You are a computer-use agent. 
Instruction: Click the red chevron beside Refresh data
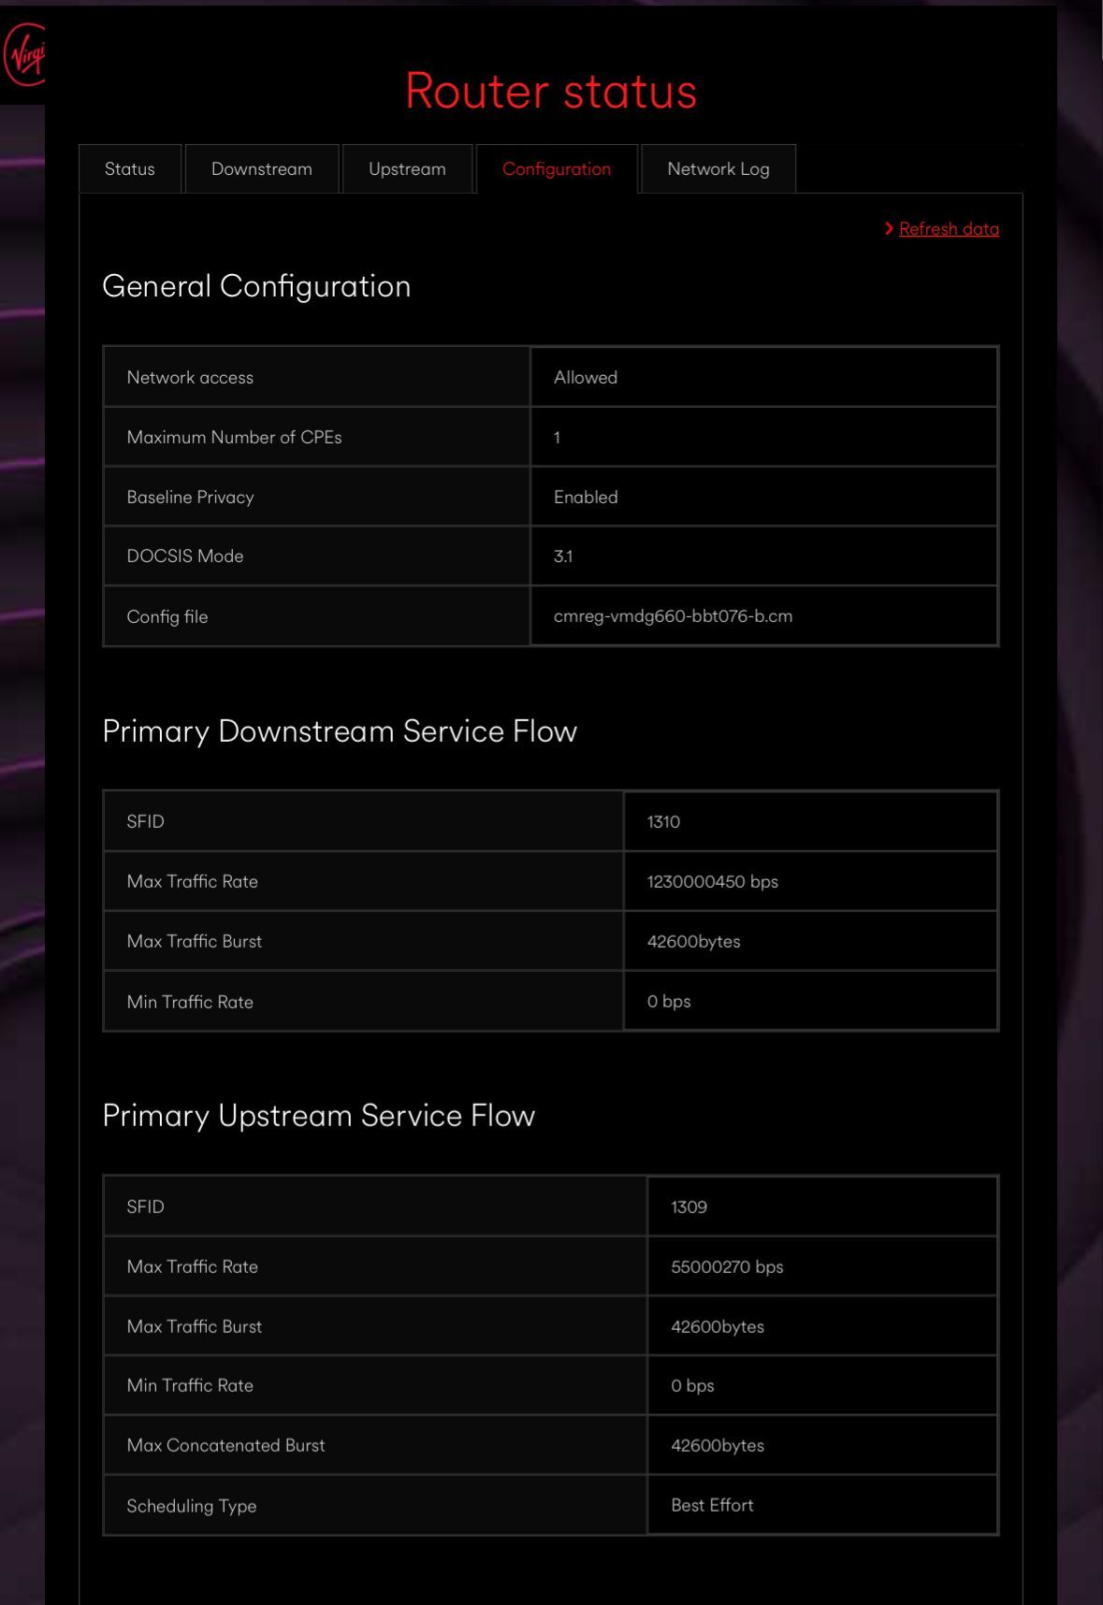[x=889, y=229]
